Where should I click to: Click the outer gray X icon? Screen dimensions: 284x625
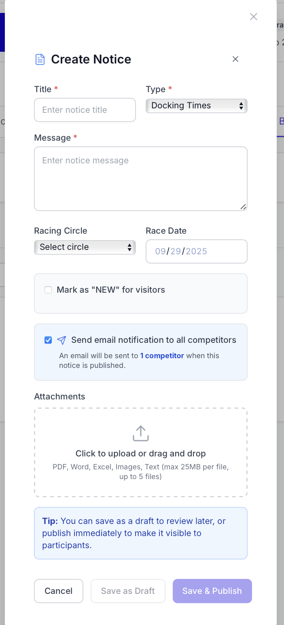pos(254,17)
